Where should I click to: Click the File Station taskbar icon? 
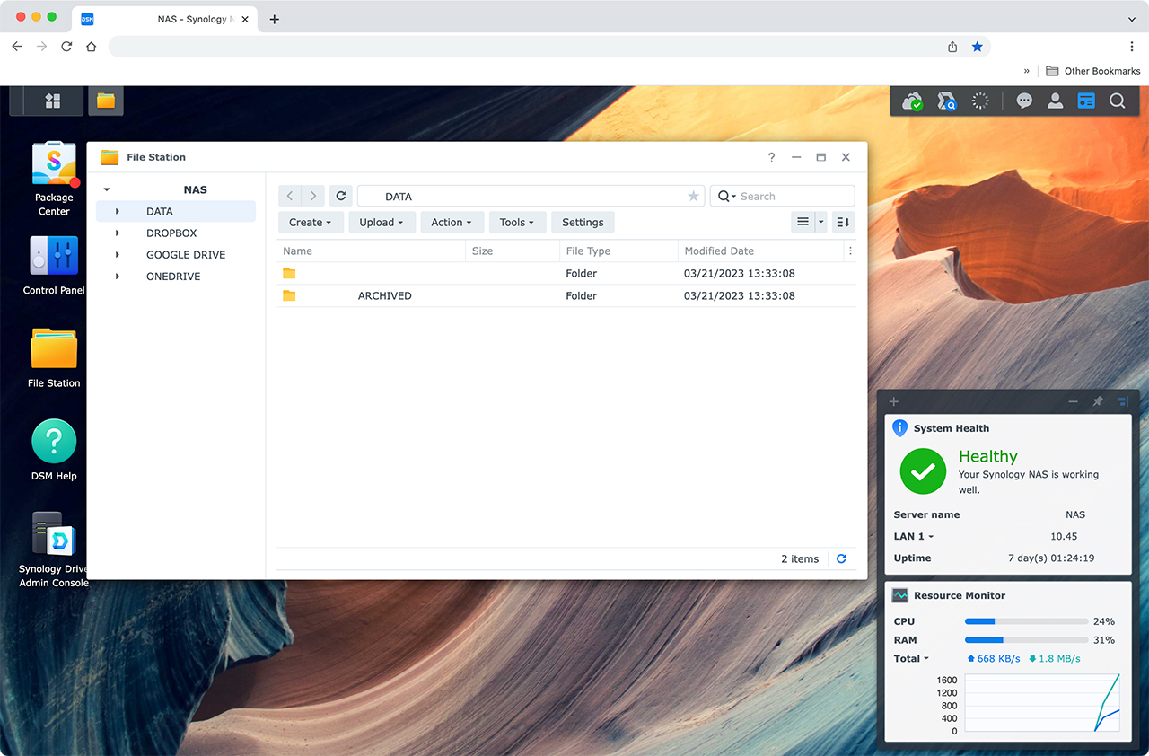click(x=106, y=101)
